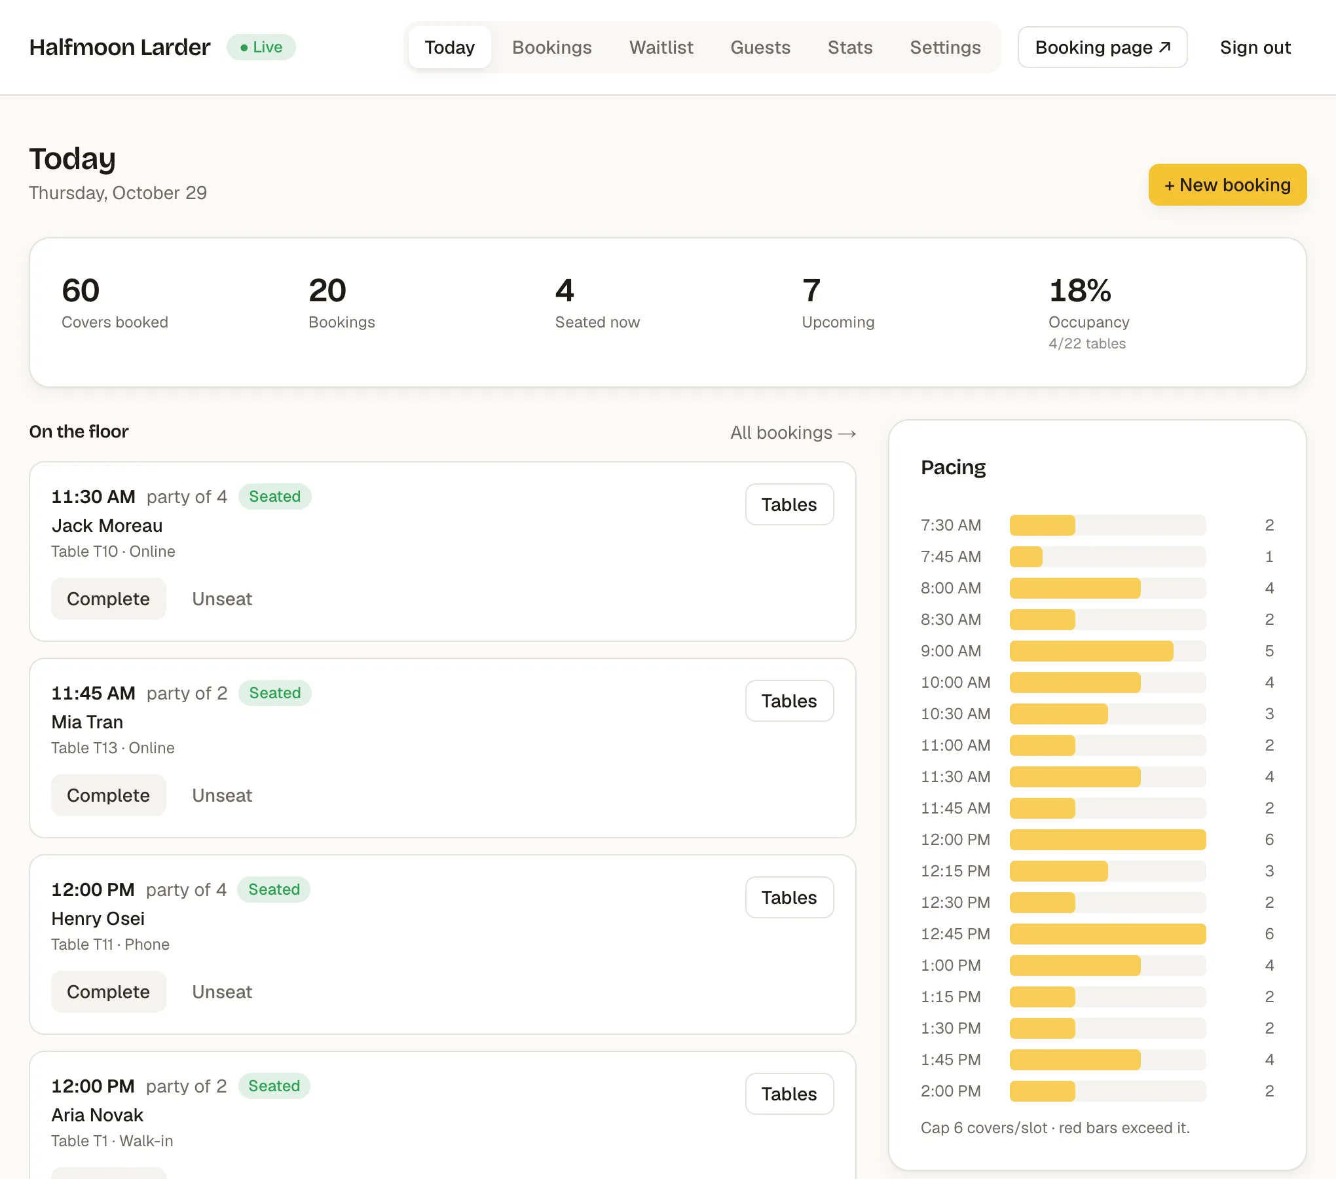Click the 9:00 AM pacing bar
Screen dimensions: 1336x1179
point(1107,651)
